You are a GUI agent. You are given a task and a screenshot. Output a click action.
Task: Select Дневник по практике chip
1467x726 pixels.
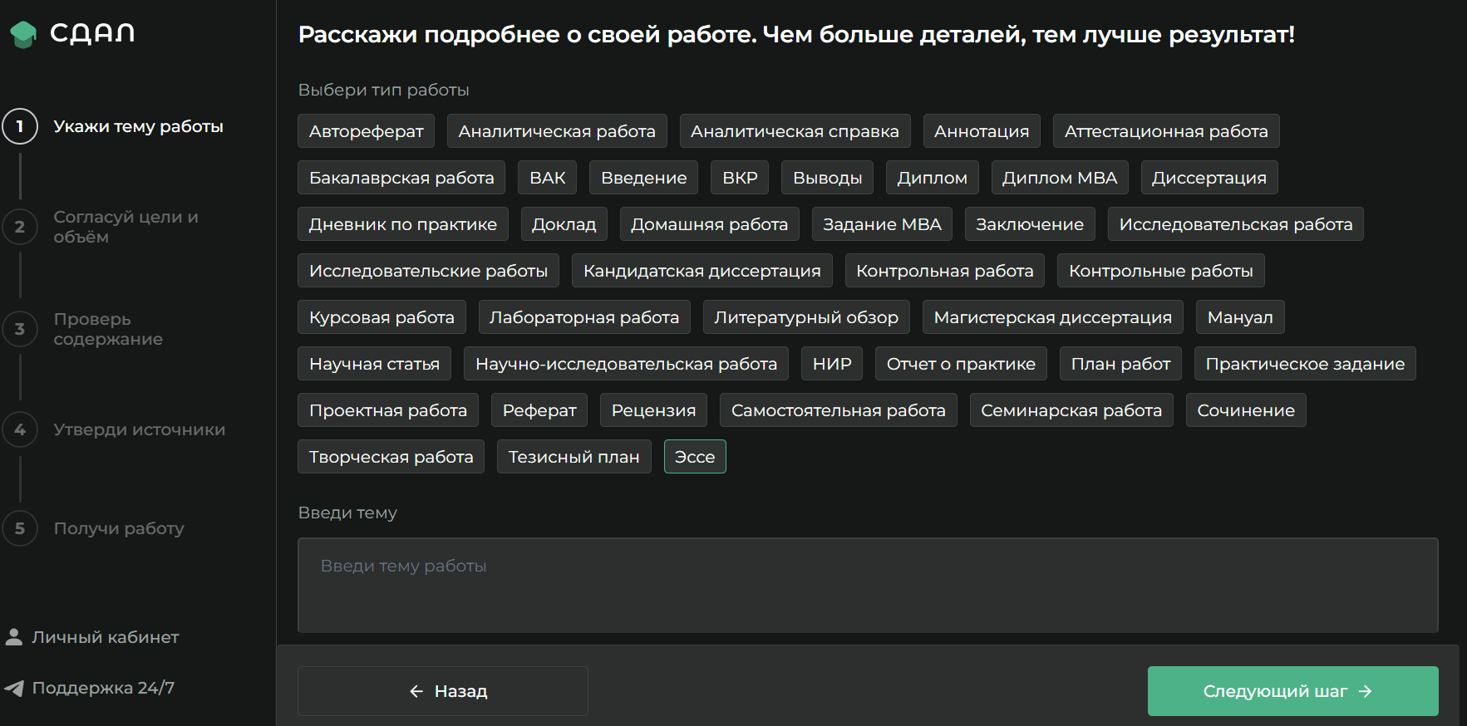(403, 224)
